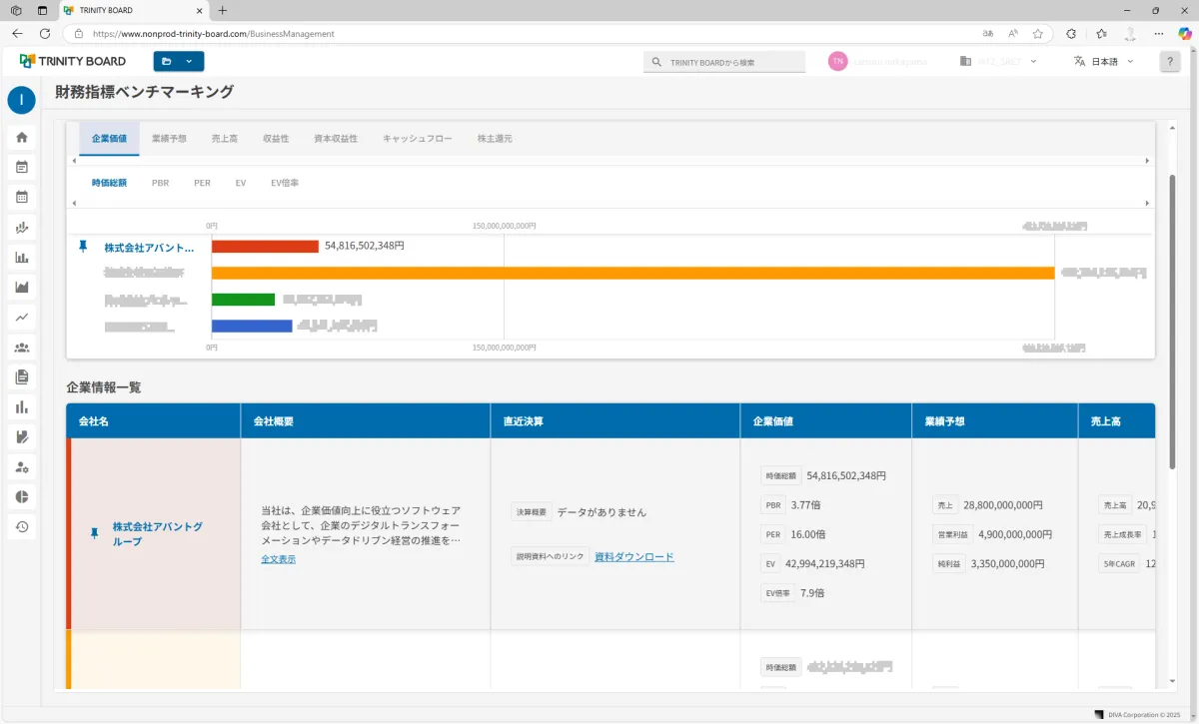Select the PBR sub-tab

pos(160,184)
